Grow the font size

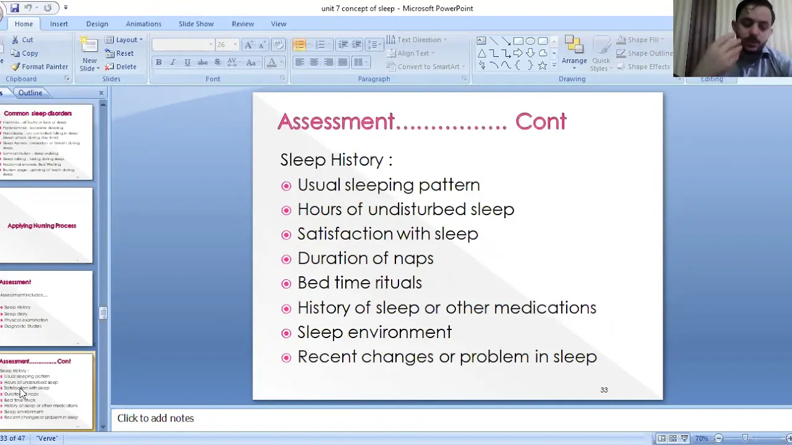(248, 44)
